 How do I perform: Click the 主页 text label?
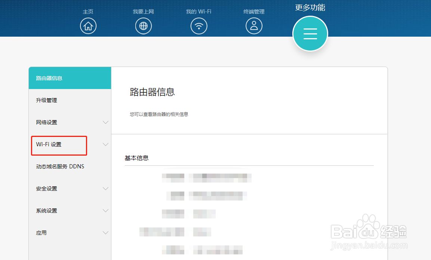coord(88,12)
